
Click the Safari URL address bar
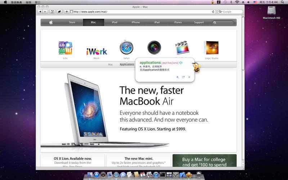(x=143, y=12)
